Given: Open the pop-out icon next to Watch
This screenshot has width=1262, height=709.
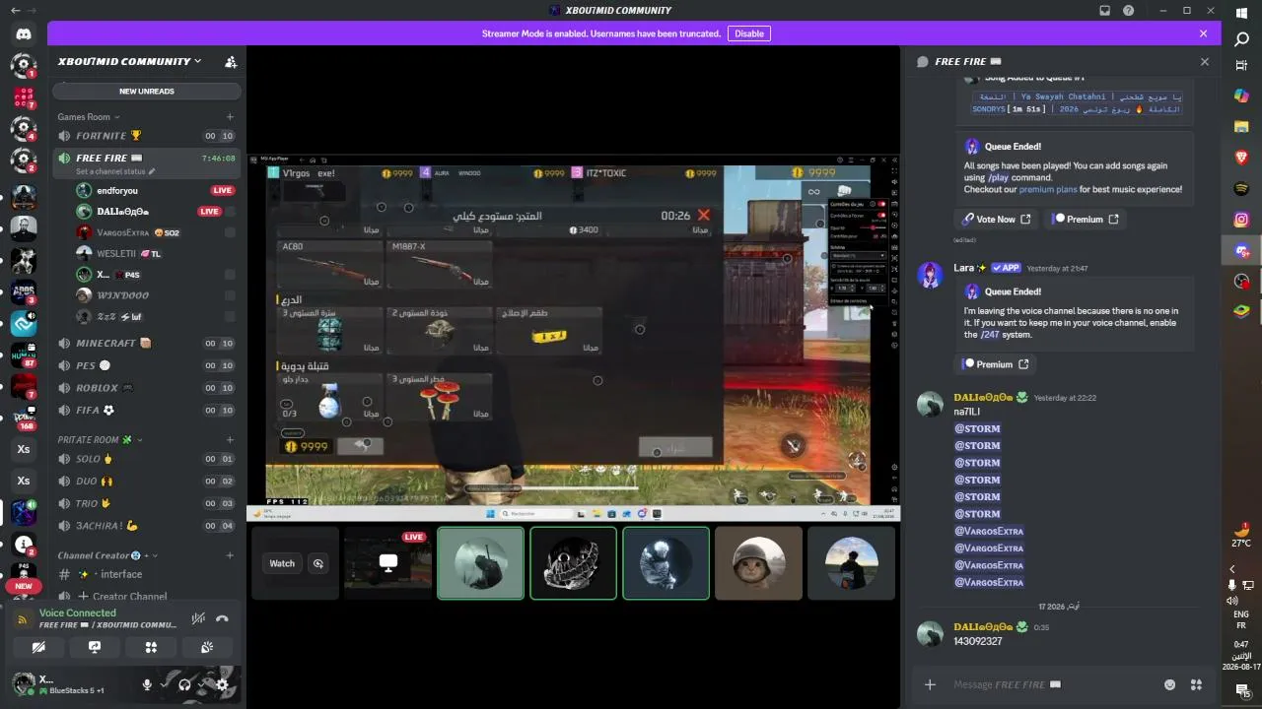Looking at the screenshot, I should pos(317,563).
